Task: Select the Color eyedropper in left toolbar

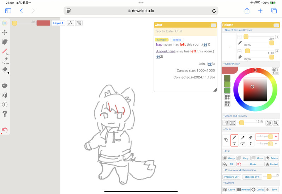Action: [5, 61]
